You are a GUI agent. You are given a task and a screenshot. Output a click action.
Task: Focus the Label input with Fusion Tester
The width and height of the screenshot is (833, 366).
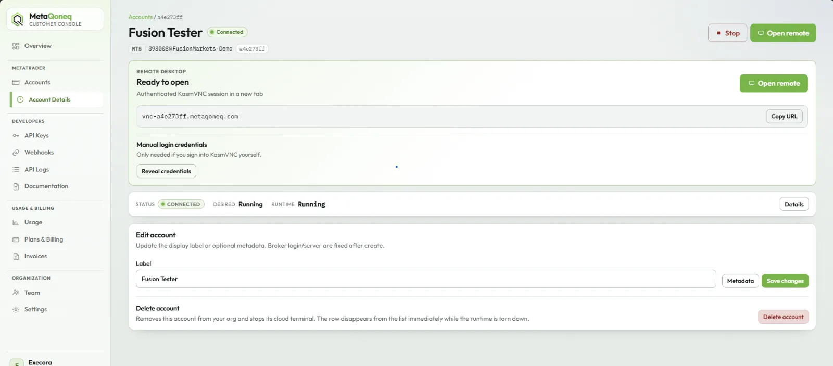pos(426,279)
